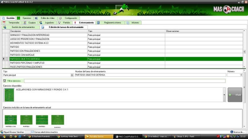Switch to the Gestión de entrenamientos tab

21,27
